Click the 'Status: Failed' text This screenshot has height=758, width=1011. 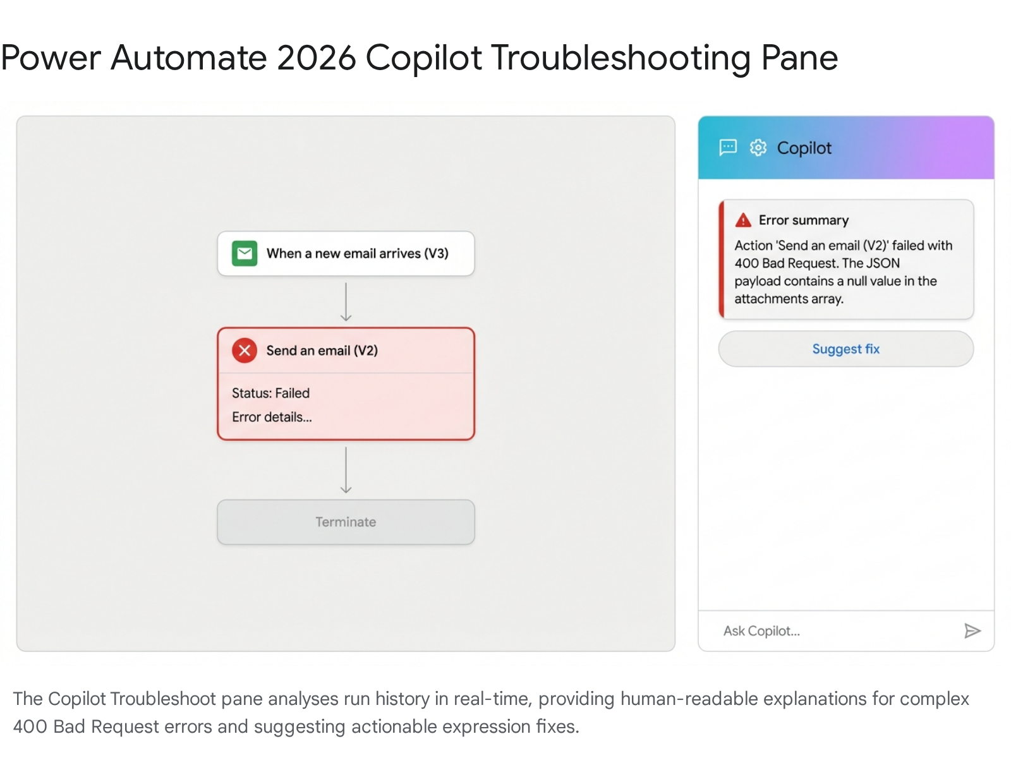[270, 393]
